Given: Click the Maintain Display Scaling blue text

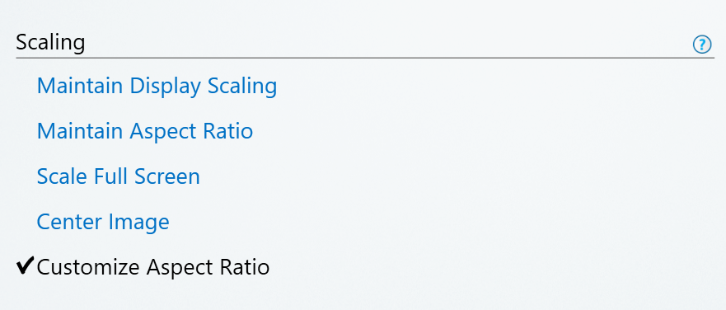Looking at the screenshot, I should click(x=157, y=87).
